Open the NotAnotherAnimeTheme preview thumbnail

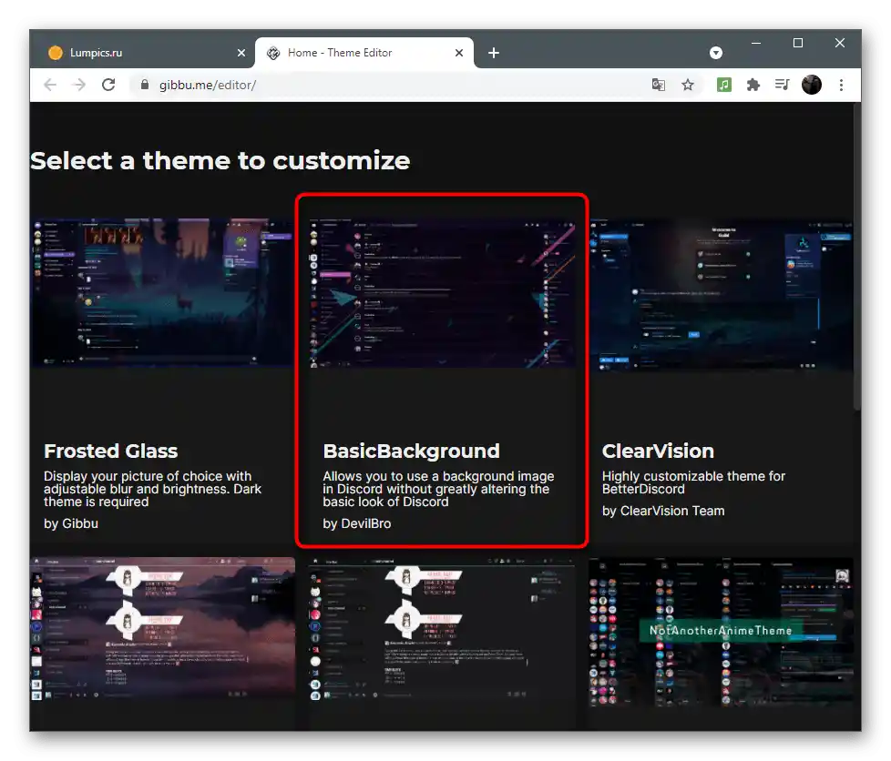pyautogui.click(x=722, y=632)
